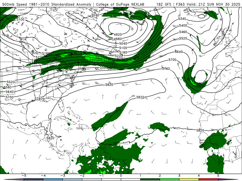The width and height of the screenshot is (242, 181).
Task: Click the purple below −5 color bar arrow
Action: coord(14,179)
